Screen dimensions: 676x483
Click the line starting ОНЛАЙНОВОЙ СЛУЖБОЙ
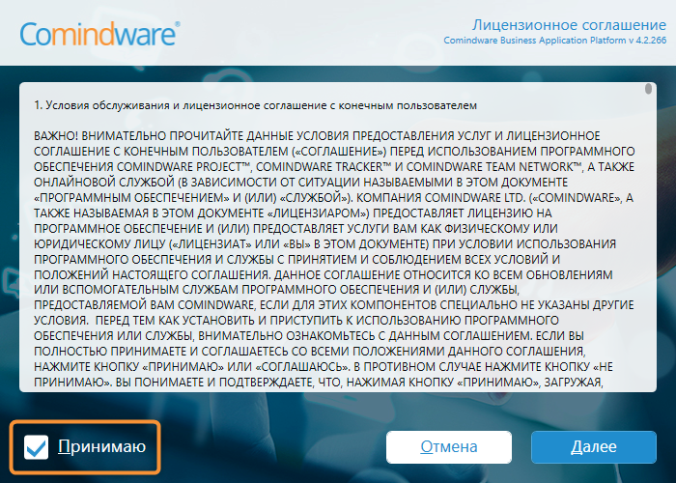point(301,182)
